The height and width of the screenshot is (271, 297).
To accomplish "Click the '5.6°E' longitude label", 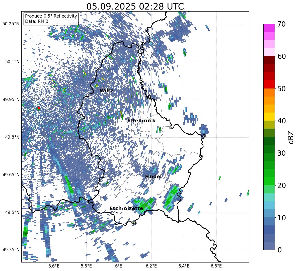I will (54, 266).
